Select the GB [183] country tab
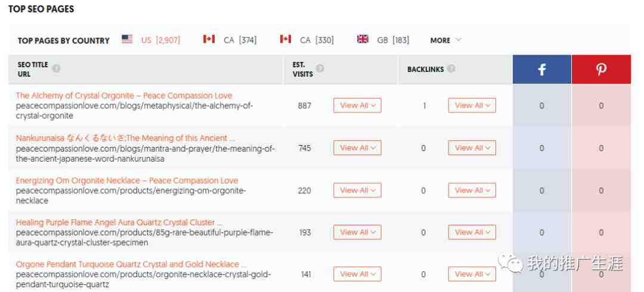This screenshot has height=292, width=644. pos(393,40)
